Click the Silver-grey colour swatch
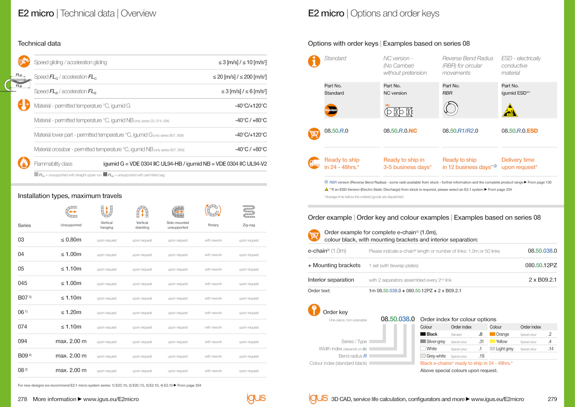The height and width of the screenshot is (407, 575). tap(423, 342)
